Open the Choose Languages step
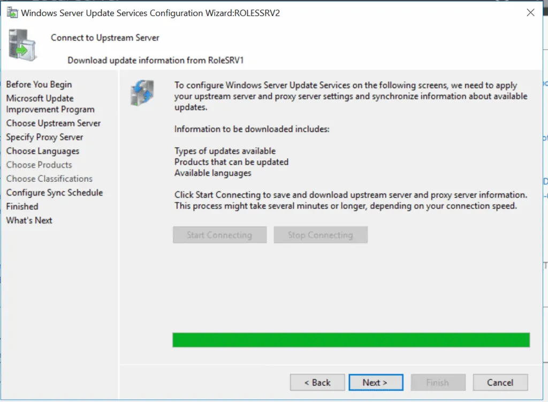Image resolution: width=548 pixels, height=402 pixels. click(42, 151)
